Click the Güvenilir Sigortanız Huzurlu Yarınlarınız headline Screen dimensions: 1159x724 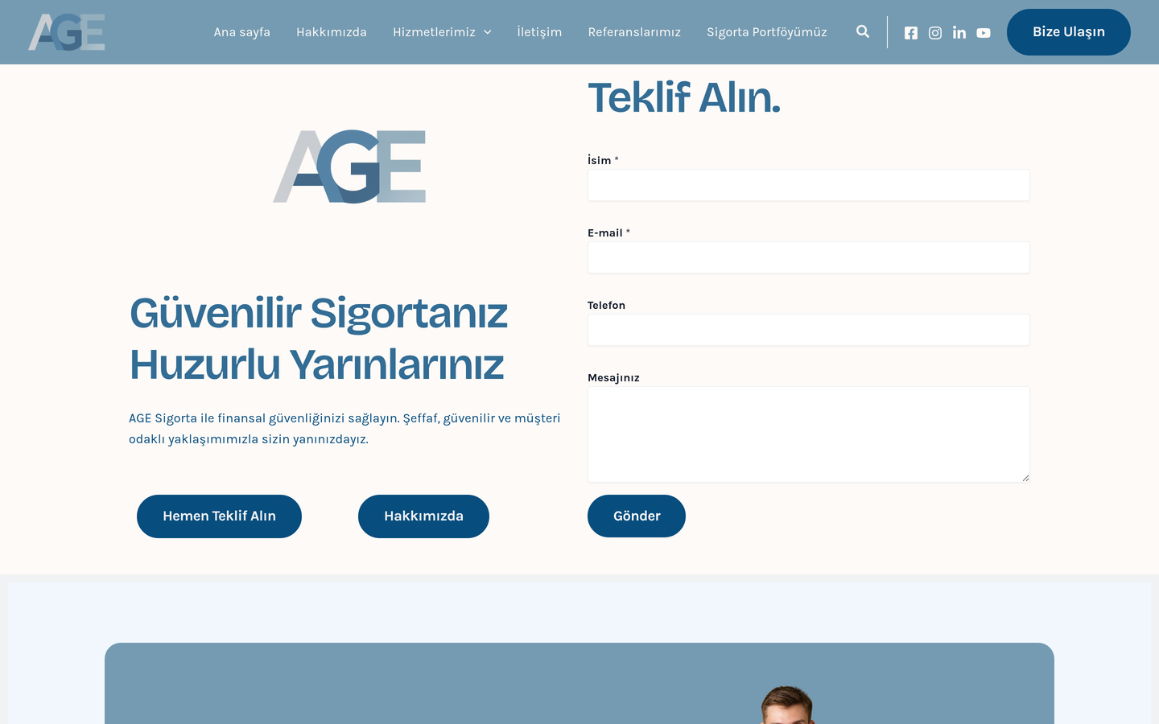pos(319,339)
